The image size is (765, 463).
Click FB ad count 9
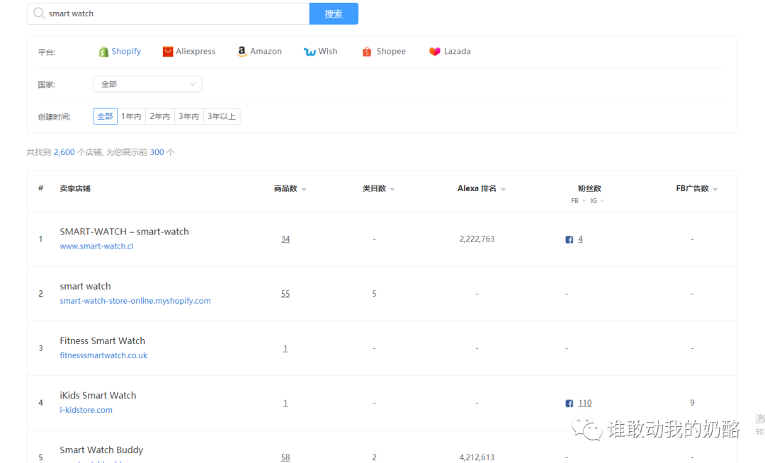692,403
